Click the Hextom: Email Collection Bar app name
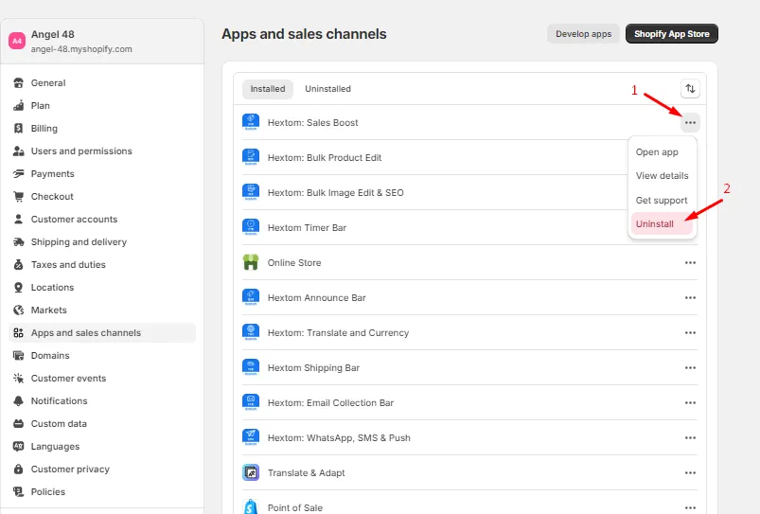The width and height of the screenshot is (760, 514). (x=330, y=402)
